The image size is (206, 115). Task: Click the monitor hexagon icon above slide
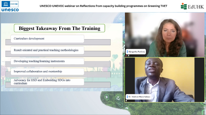tap(120, 19)
